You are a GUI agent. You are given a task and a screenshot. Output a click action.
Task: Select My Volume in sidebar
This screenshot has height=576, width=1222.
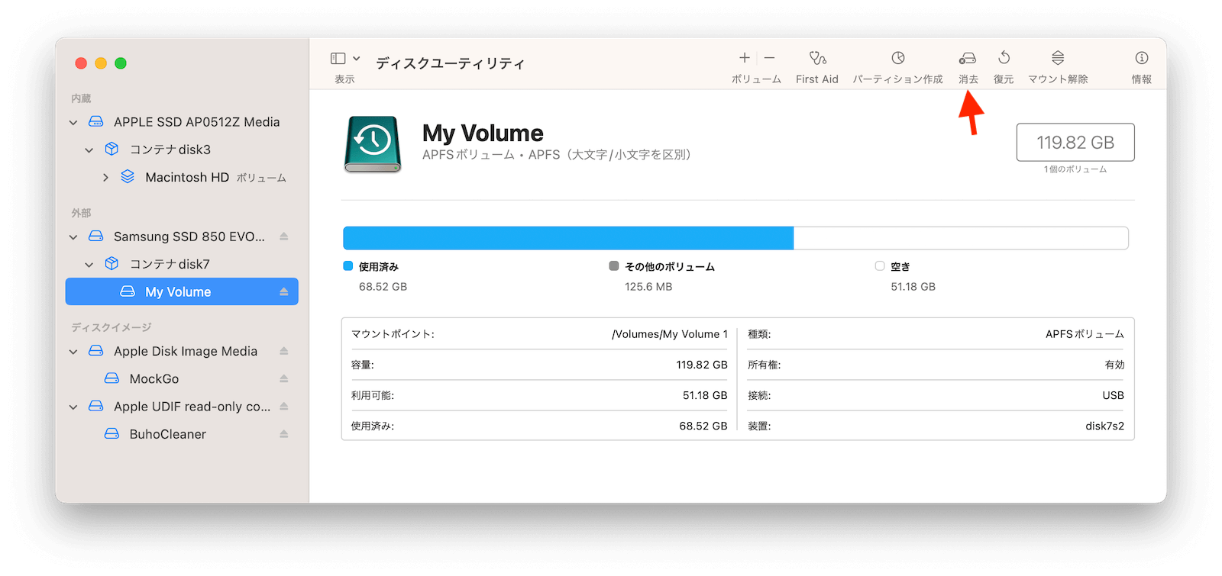point(182,291)
